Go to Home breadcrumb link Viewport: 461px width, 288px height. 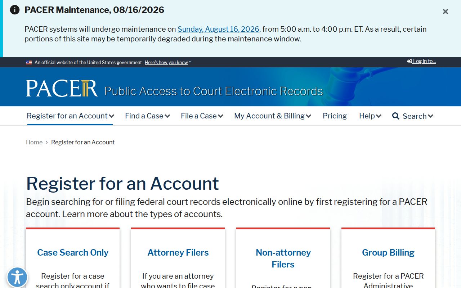pos(34,142)
